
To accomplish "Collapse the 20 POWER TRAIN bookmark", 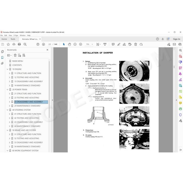I will (8, 89).
